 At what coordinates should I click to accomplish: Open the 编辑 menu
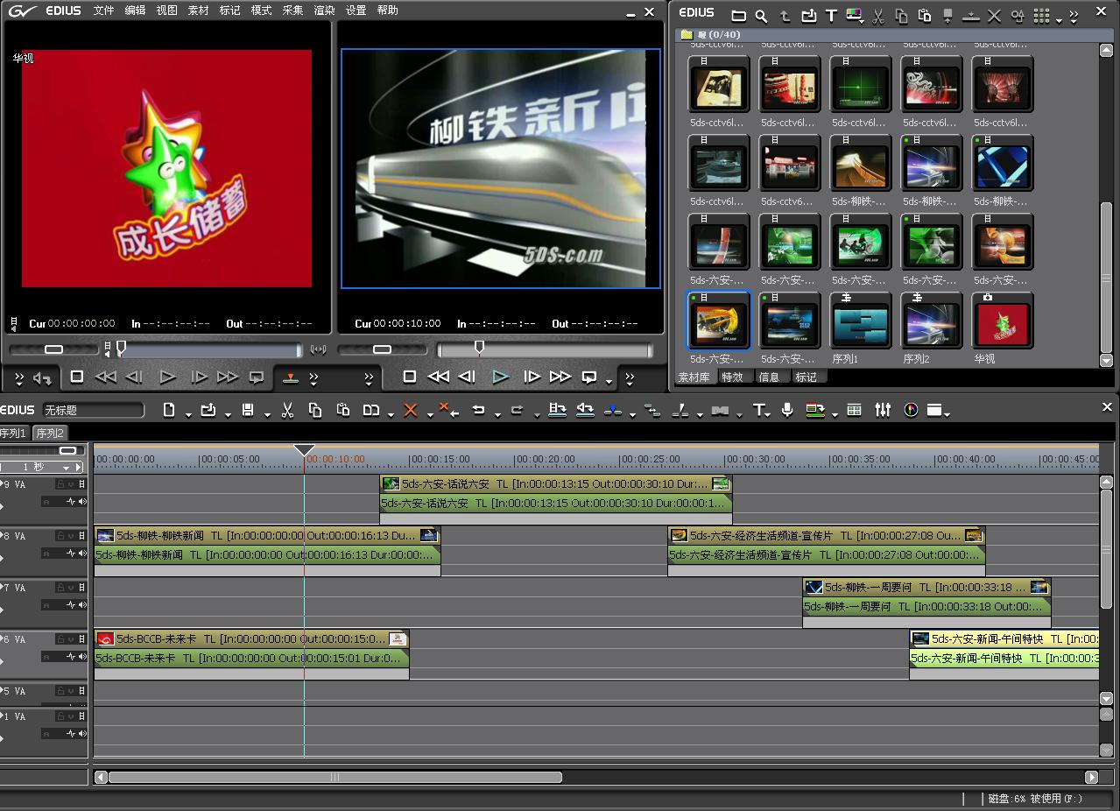135,11
